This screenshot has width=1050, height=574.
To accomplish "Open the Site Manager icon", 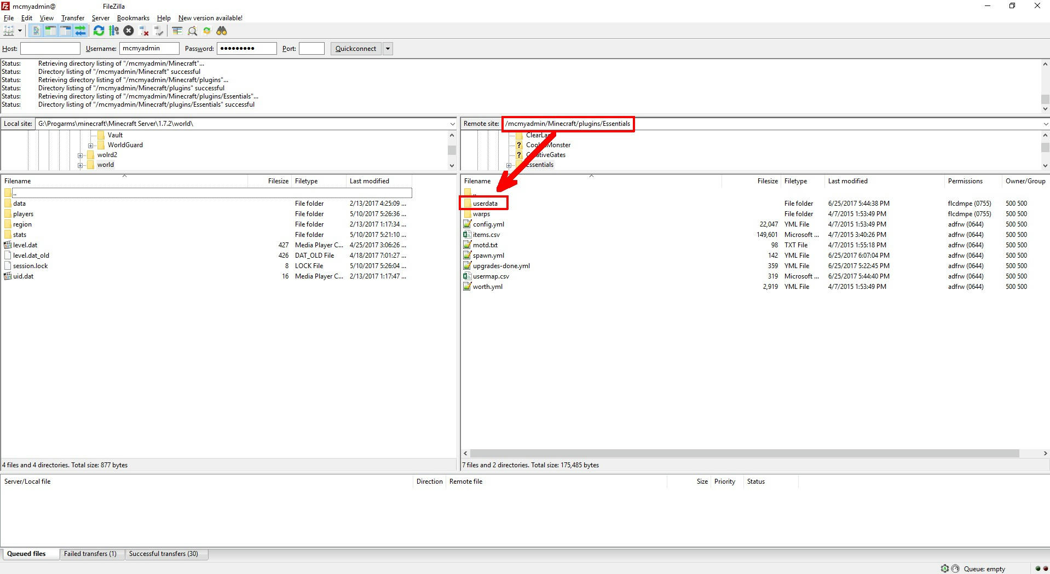I will [x=9, y=31].
